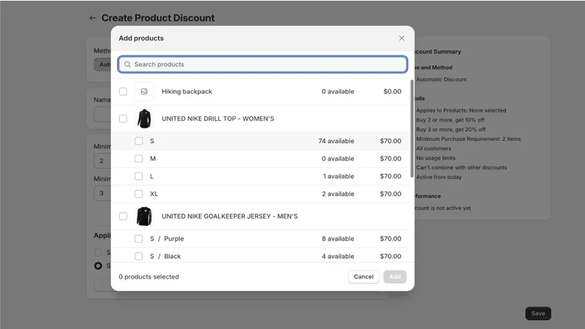Click the search magnifier icon
Screen dimensions: 585x329
(x=127, y=64)
